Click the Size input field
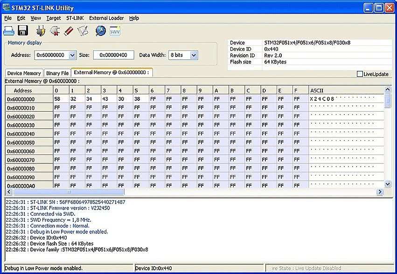397x274 pixels. pos(113,55)
